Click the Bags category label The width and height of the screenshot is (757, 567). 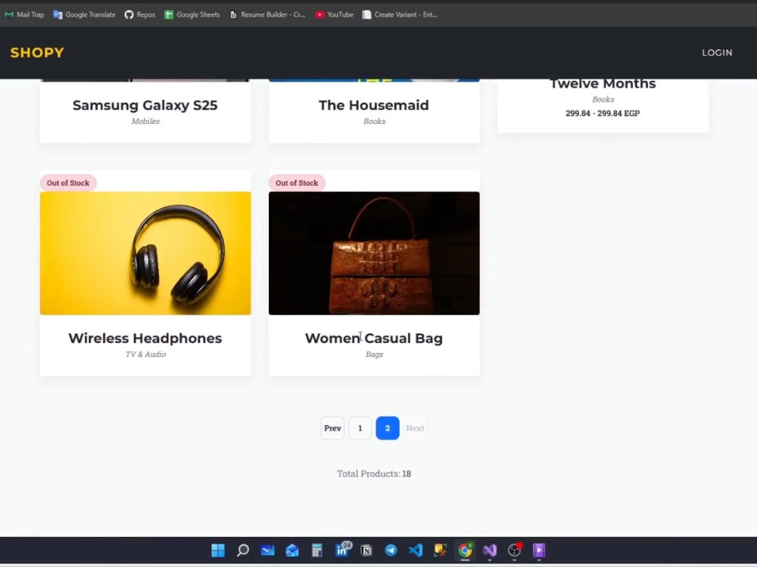coord(374,355)
